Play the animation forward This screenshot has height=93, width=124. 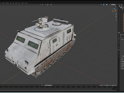(49, 85)
